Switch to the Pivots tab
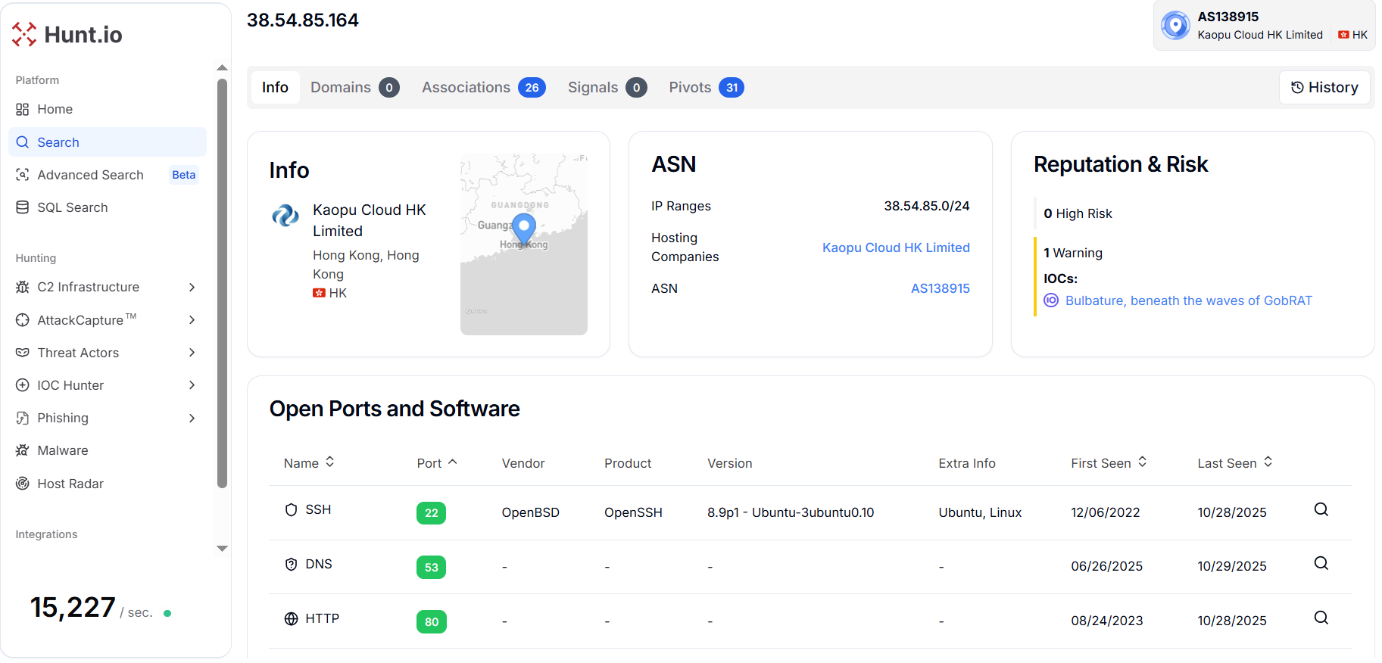Viewport: 1382px width, 663px height. 705,88
